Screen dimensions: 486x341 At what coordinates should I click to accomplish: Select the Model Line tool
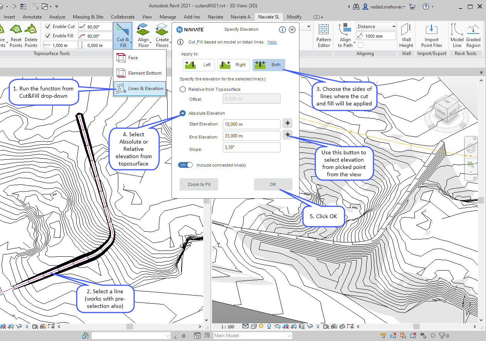point(457,35)
